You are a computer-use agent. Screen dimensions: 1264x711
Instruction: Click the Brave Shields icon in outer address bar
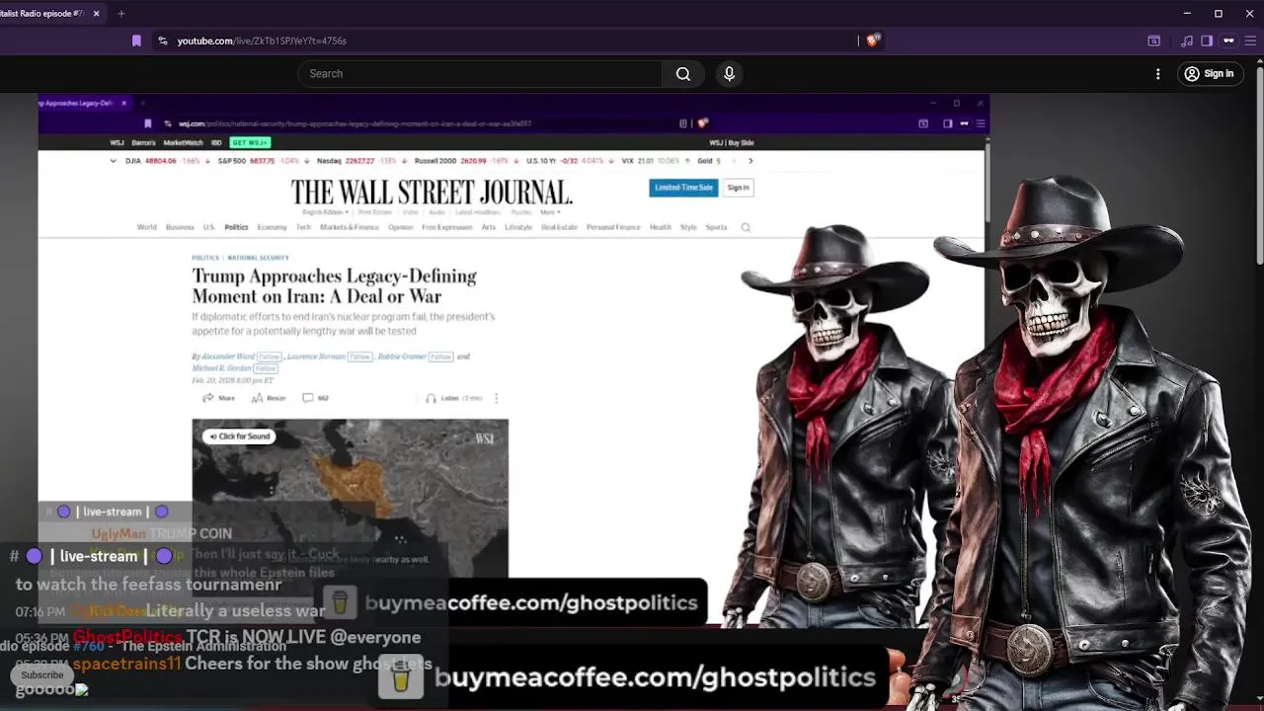coord(872,40)
